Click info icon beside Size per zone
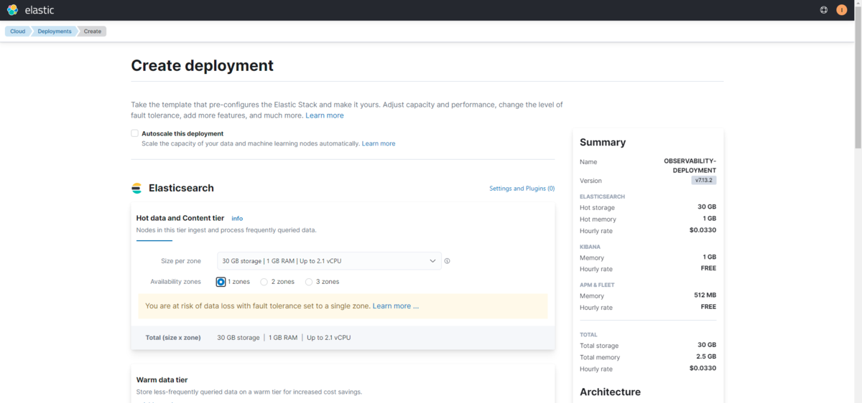 [447, 261]
